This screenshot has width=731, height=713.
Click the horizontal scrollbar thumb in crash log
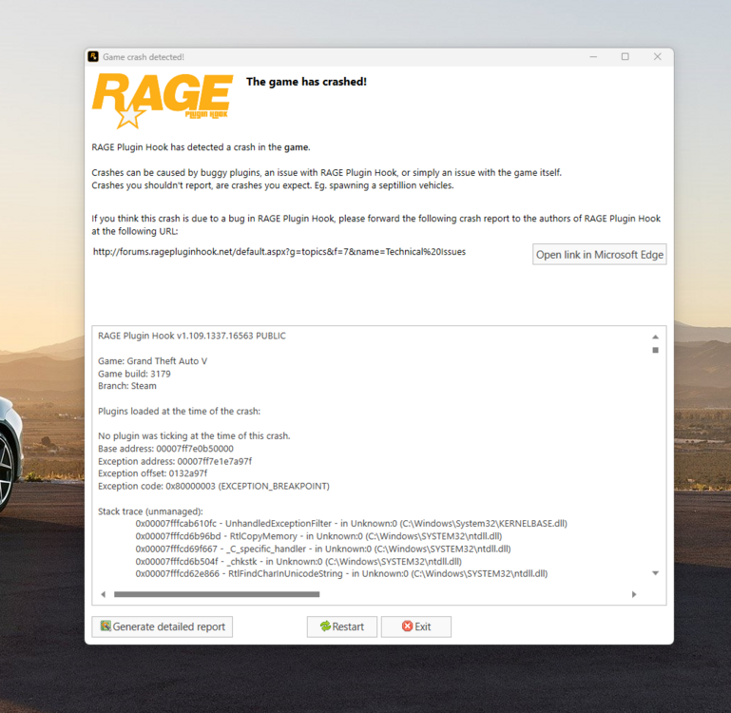coord(217,594)
